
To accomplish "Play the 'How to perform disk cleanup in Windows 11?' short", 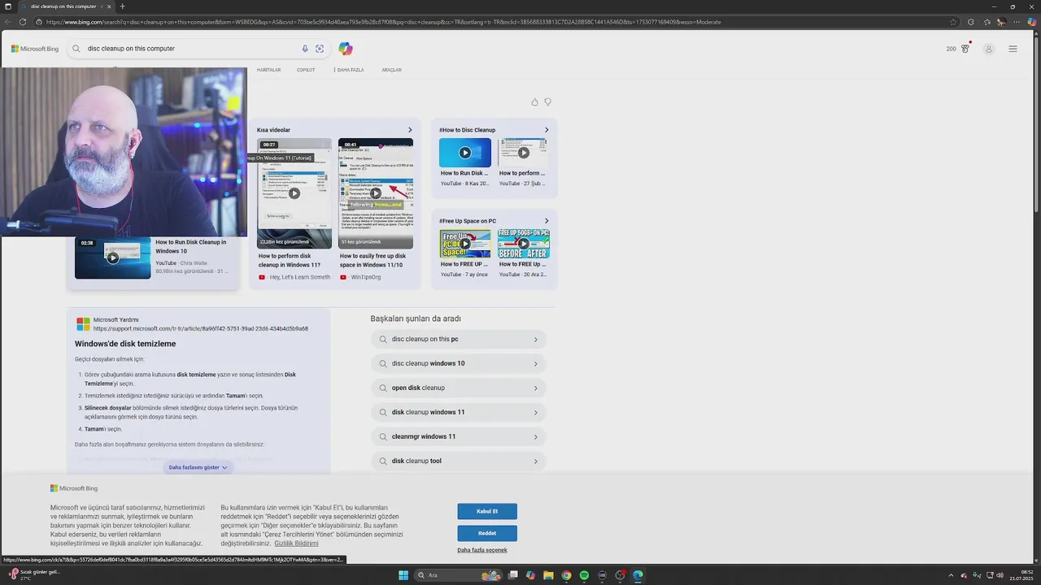I will point(294,193).
